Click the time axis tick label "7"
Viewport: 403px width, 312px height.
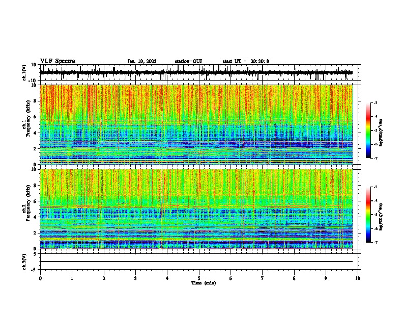point(263,278)
